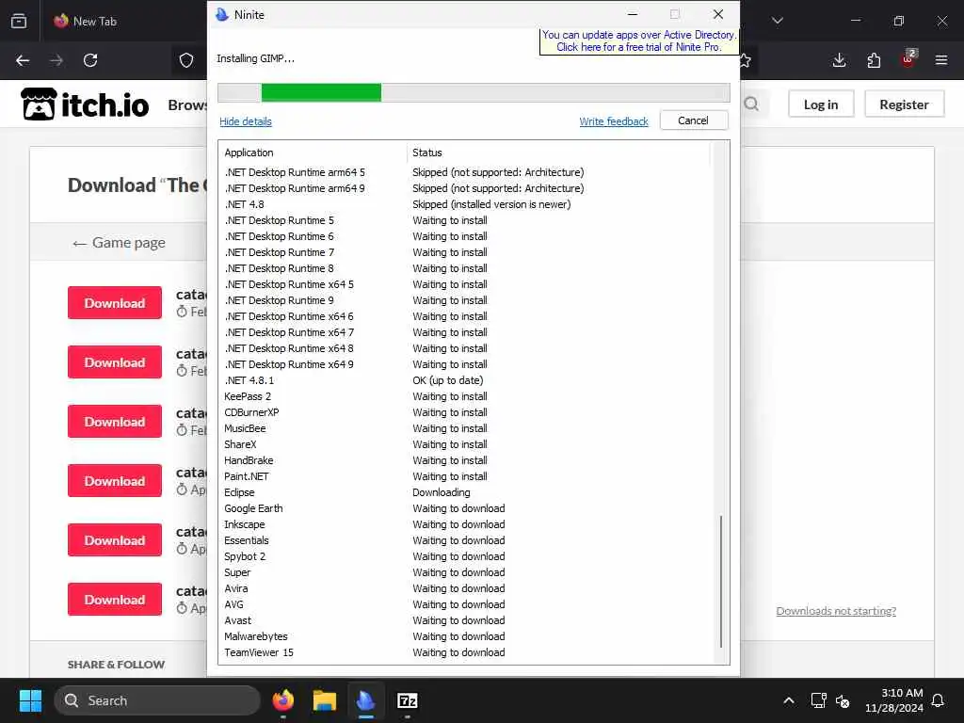964x723 pixels.
Task: Click the first red Download button
Action: (x=115, y=302)
